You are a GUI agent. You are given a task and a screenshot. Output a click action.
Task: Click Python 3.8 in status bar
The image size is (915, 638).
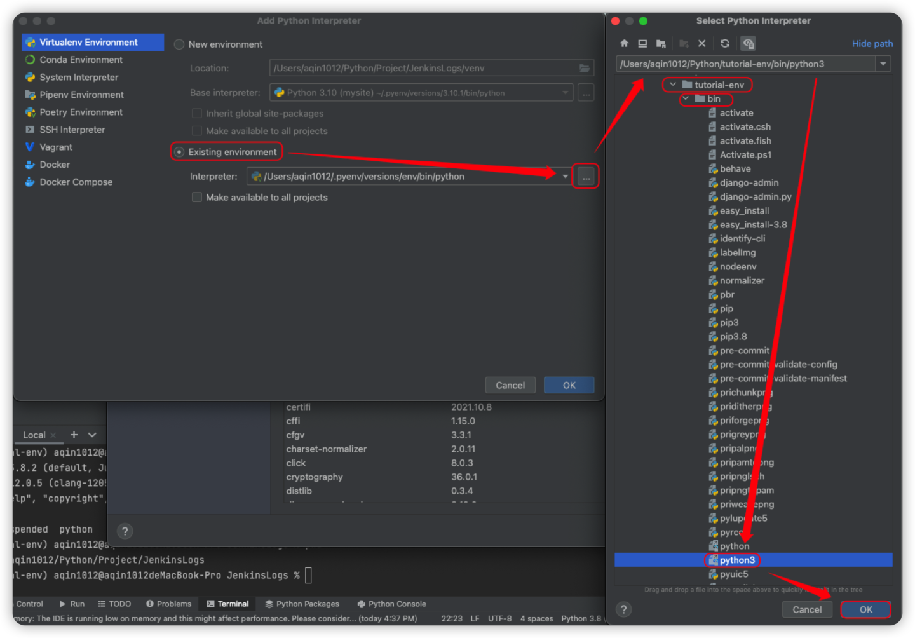(x=581, y=618)
